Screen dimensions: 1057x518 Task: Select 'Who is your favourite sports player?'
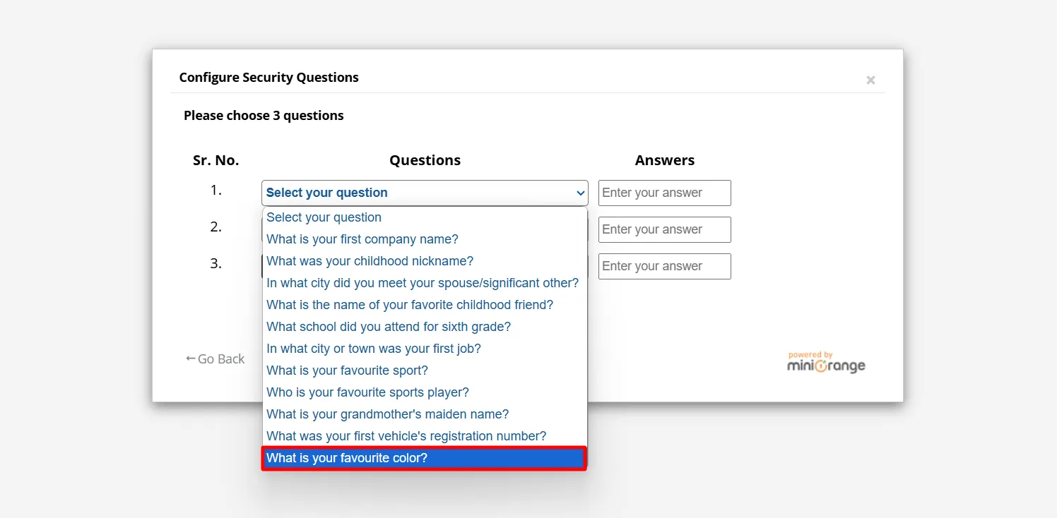pyautogui.click(x=425, y=392)
